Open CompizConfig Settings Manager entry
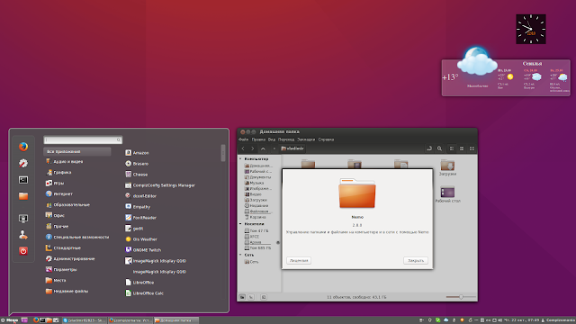The height and width of the screenshot is (324, 576). point(160,185)
